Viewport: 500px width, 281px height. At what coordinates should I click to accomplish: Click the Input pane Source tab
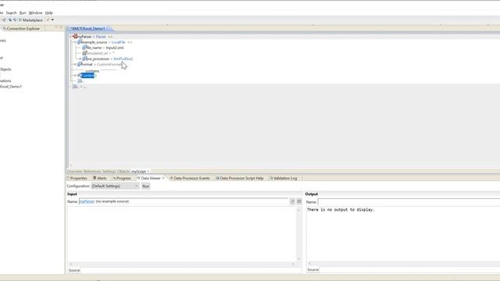pos(74,270)
